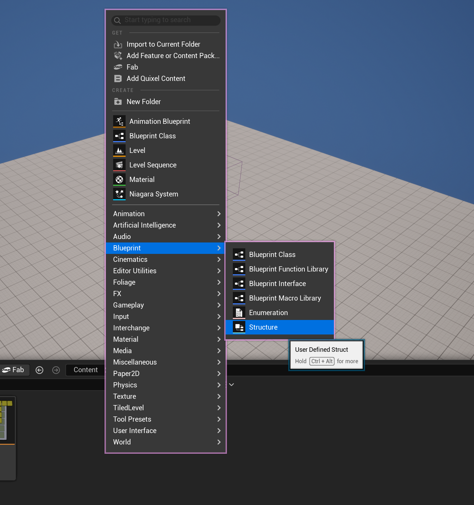Click the Import to Current Folder icon

pos(118,44)
